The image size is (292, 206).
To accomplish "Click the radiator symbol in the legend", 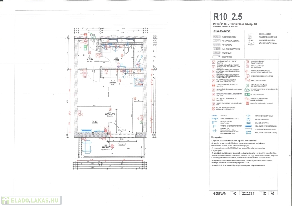I will (x=214, y=116).
